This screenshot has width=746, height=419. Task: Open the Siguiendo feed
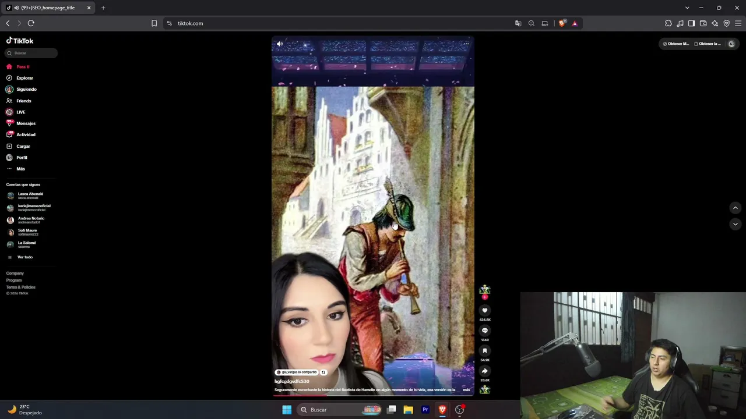pos(26,89)
